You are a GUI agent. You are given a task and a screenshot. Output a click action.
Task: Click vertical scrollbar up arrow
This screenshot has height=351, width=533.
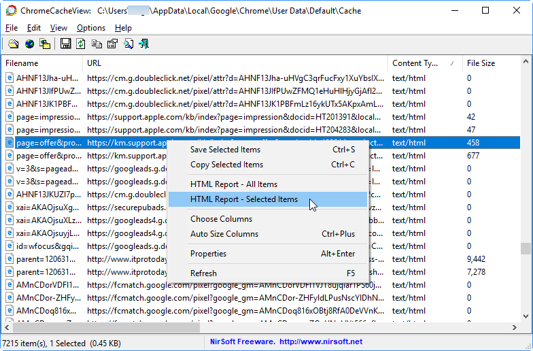pos(526,62)
